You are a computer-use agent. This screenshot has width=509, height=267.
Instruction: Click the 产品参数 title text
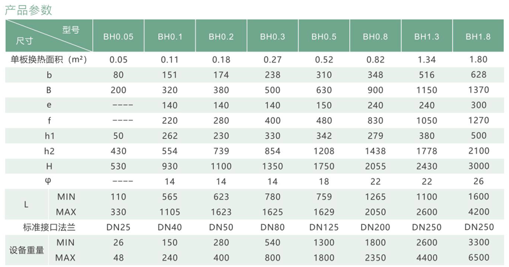pos(29,10)
